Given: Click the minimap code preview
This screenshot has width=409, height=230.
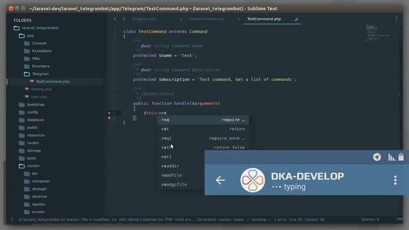Looking at the screenshot, I should click(377, 33).
